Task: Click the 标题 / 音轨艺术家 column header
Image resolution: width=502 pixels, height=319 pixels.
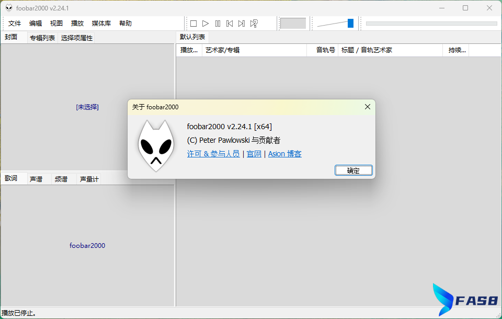Action: click(390, 50)
